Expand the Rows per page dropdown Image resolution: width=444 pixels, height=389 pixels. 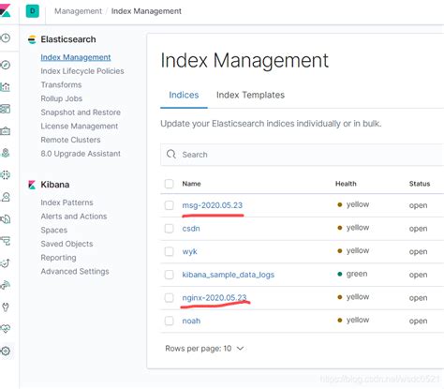[204, 349]
